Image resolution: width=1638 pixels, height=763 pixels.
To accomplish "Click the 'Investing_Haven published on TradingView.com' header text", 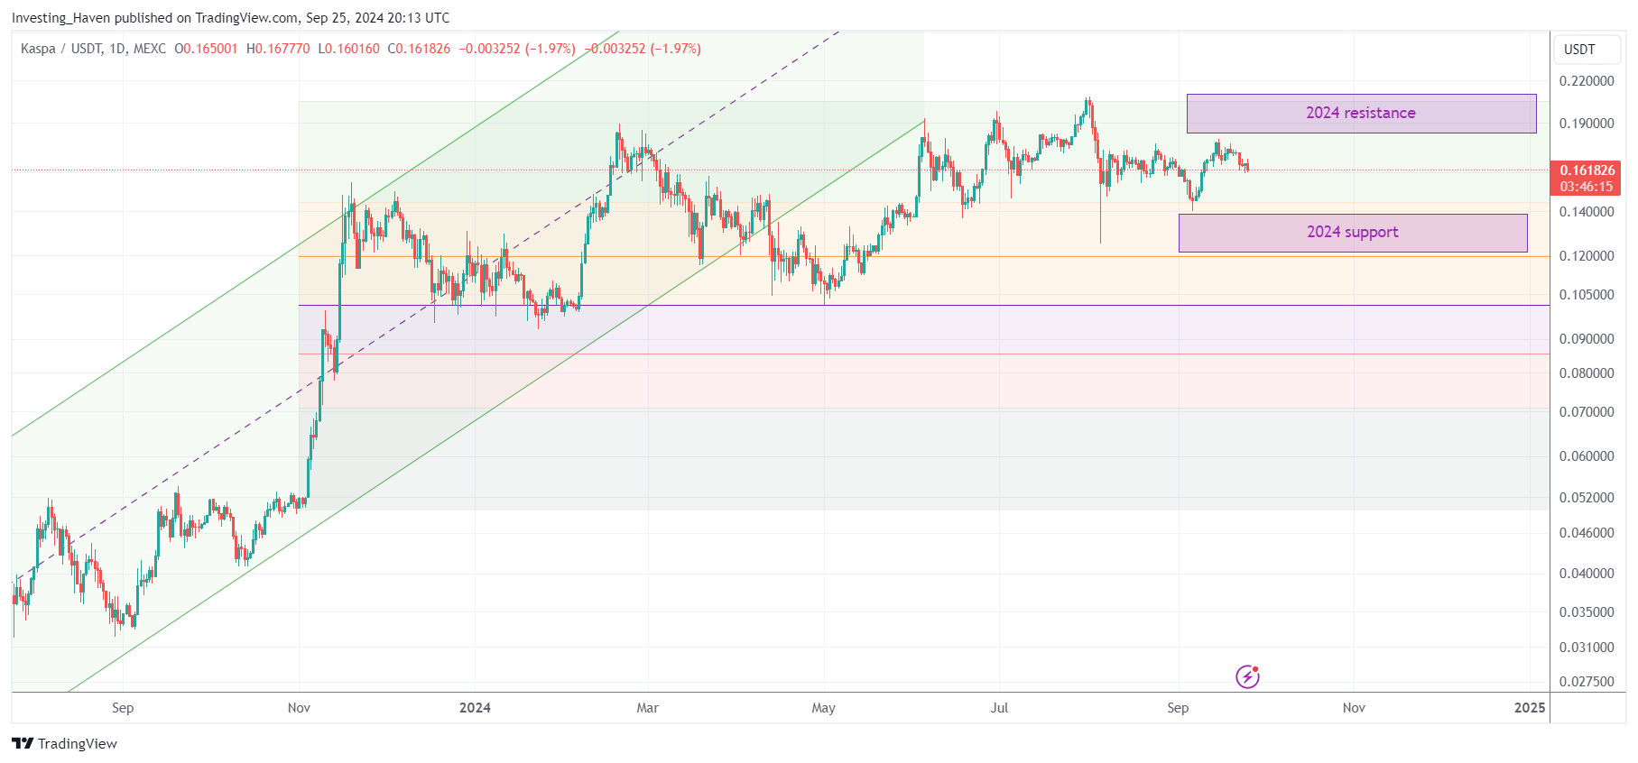I will click(155, 18).
